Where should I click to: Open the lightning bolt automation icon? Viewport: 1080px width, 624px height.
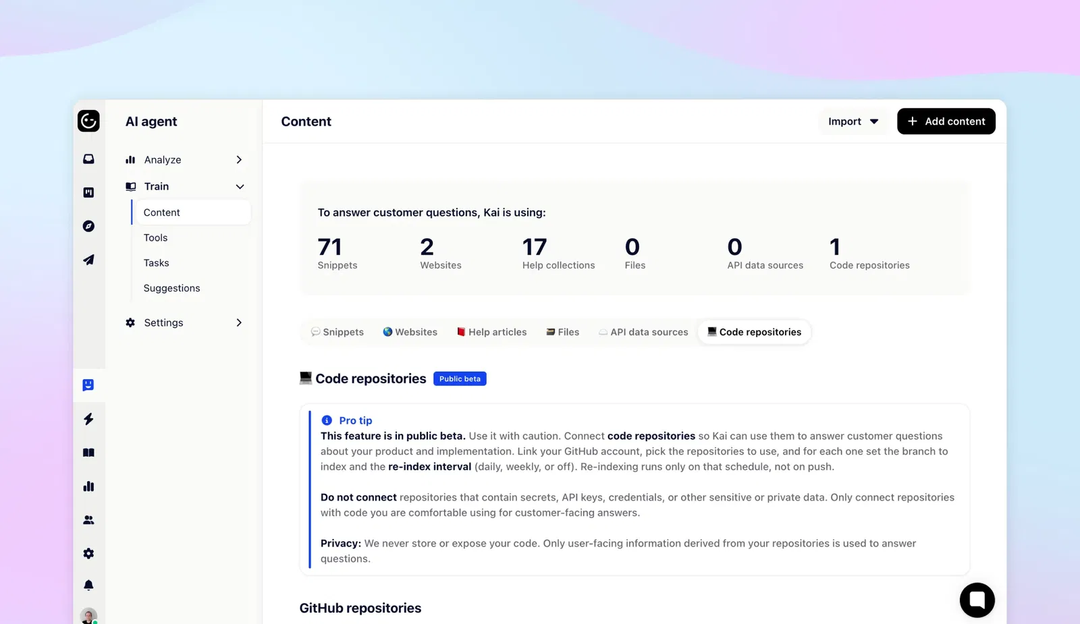click(x=88, y=419)
